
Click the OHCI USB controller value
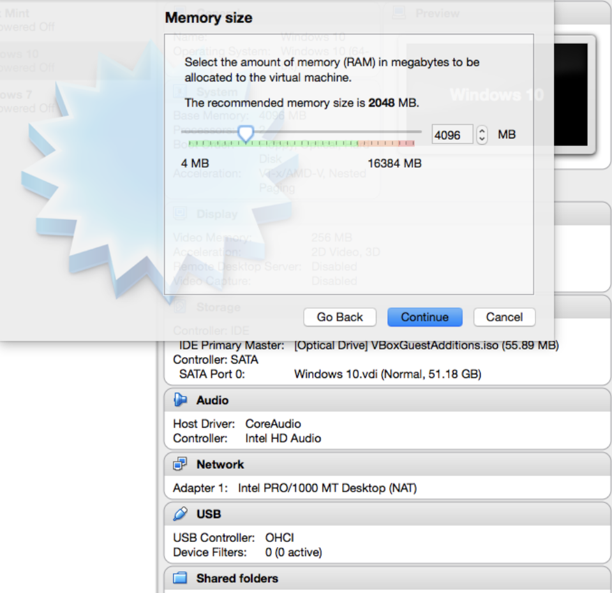tap(280, 538)
